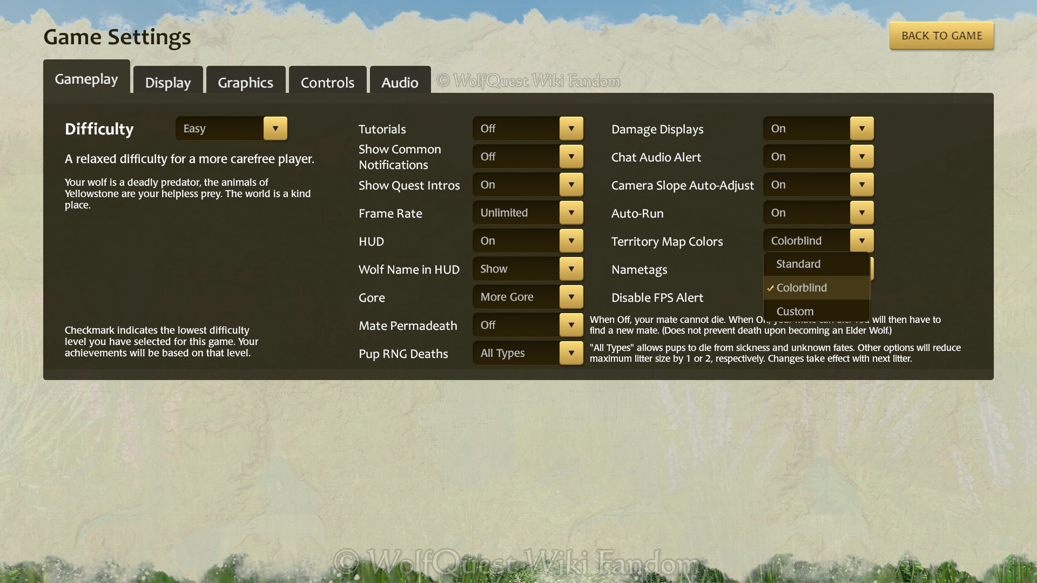The height and width of the screenshot is (583, 1037).
Task: Toggle Mate Permadeath Off setting box
Action: (x=516, y=325)
